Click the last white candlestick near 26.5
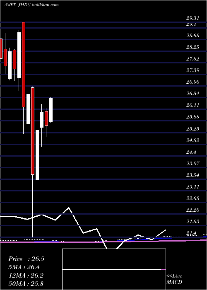This screenshot has width=207, height=290. [x=51, y=110]
